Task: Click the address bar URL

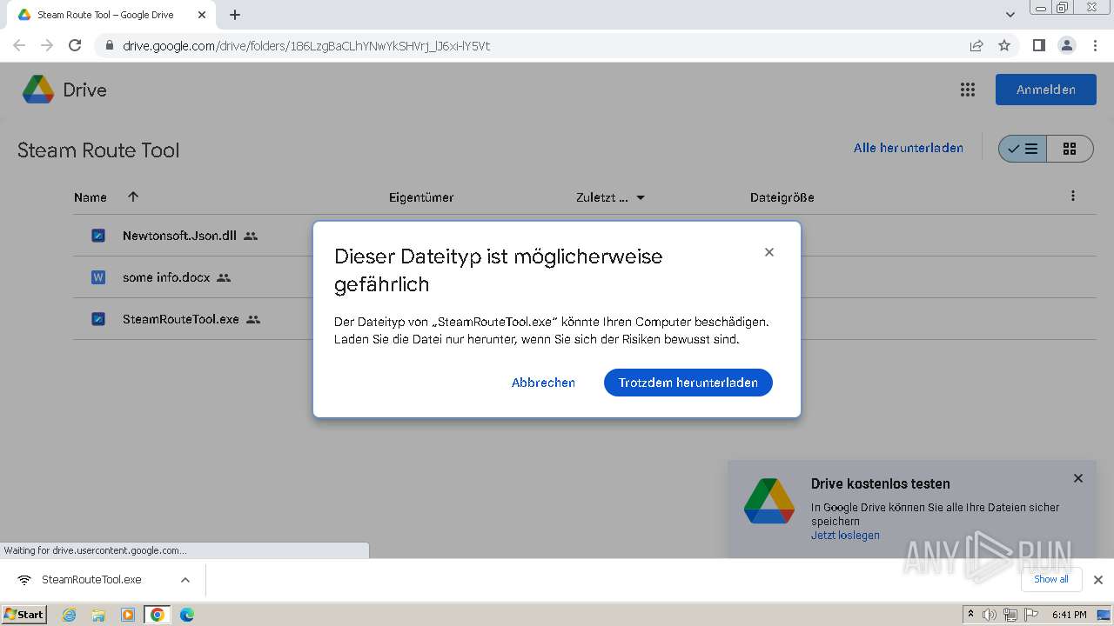Action: [x=306, y=46]
